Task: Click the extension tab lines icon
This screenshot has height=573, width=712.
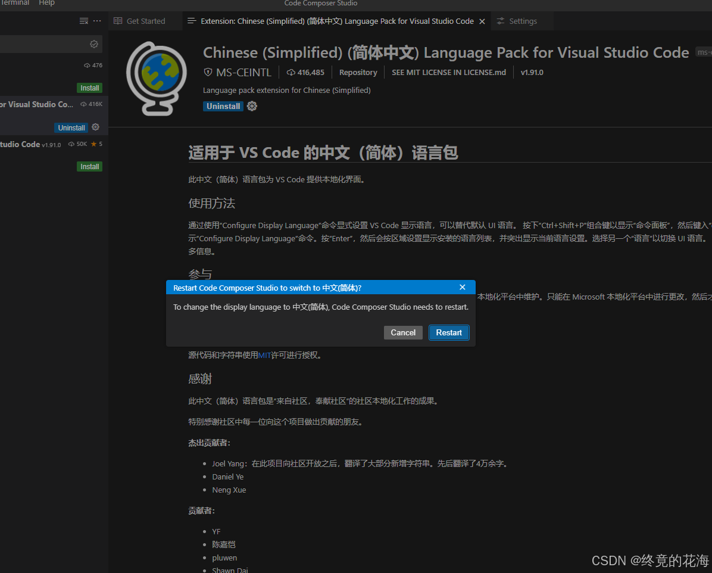Action: 192,21
